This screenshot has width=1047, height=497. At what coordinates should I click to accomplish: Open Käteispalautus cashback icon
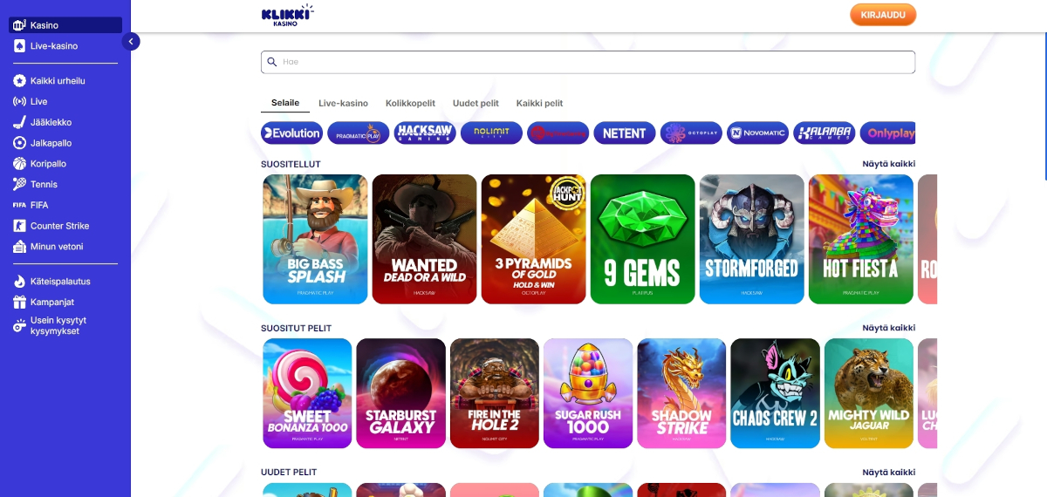pyautogui.click(x=19, y=282)
